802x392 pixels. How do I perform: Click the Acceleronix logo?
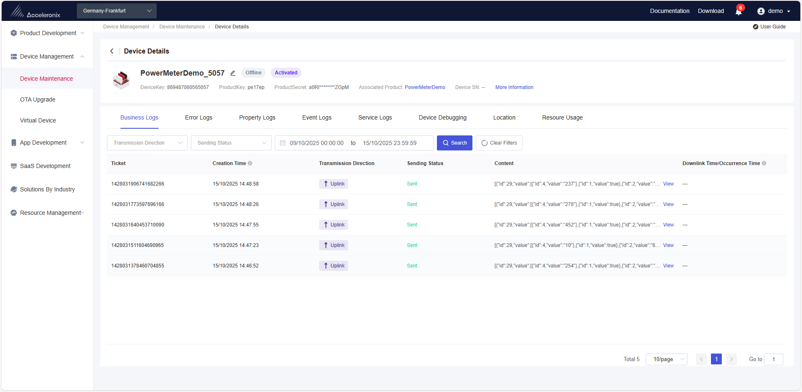[36, 11]
